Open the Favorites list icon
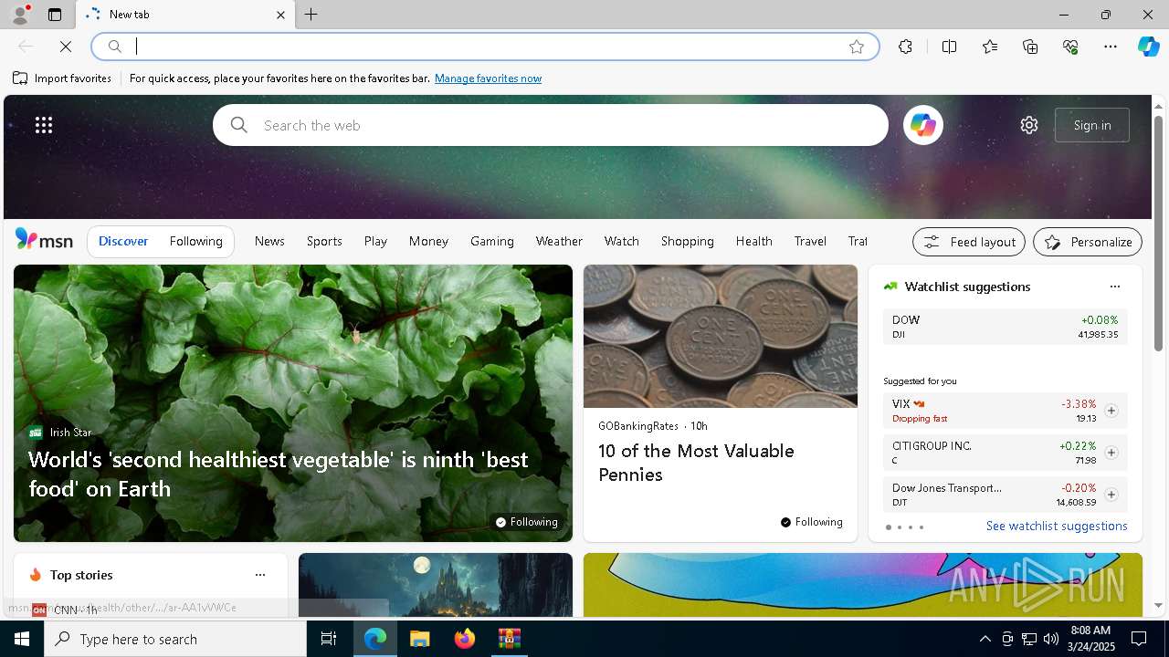Image resolution: width=1169 pixels, height=657 pixels. coord(990,47)
